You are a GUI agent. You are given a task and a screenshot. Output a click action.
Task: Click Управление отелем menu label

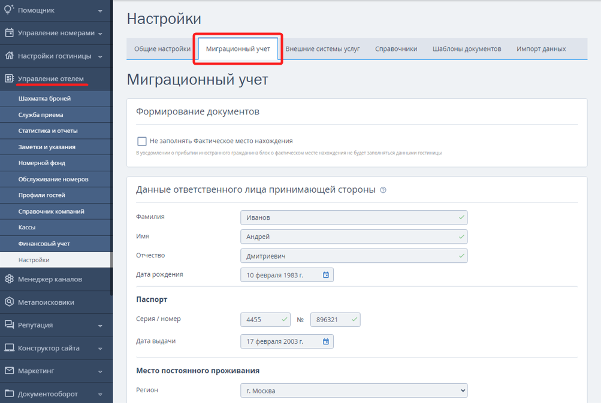(50, 78)
